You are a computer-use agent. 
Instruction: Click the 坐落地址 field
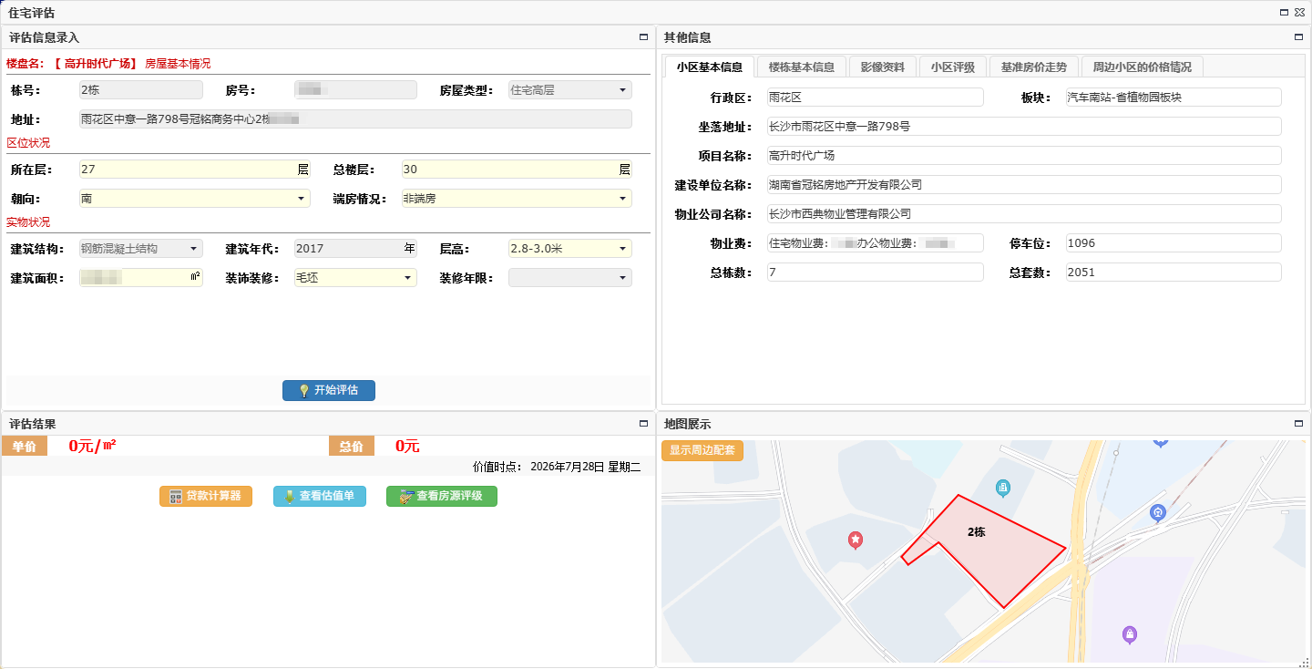click(1024, 127)
